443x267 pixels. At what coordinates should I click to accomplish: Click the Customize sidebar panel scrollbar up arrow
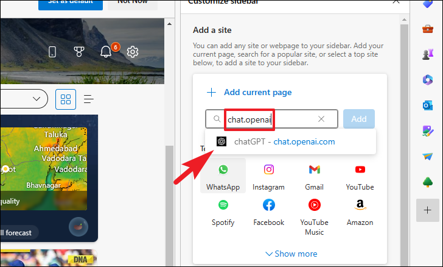coord(404,20)
